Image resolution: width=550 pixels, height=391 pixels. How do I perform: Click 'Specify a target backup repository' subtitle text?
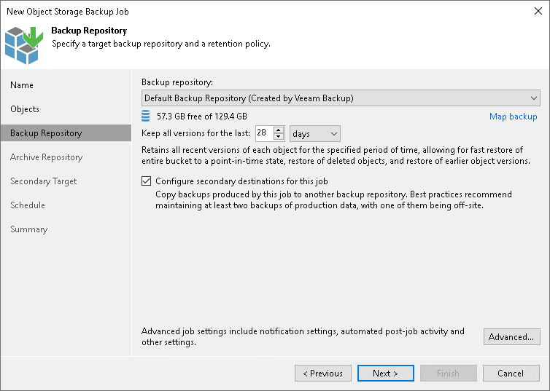161,44
